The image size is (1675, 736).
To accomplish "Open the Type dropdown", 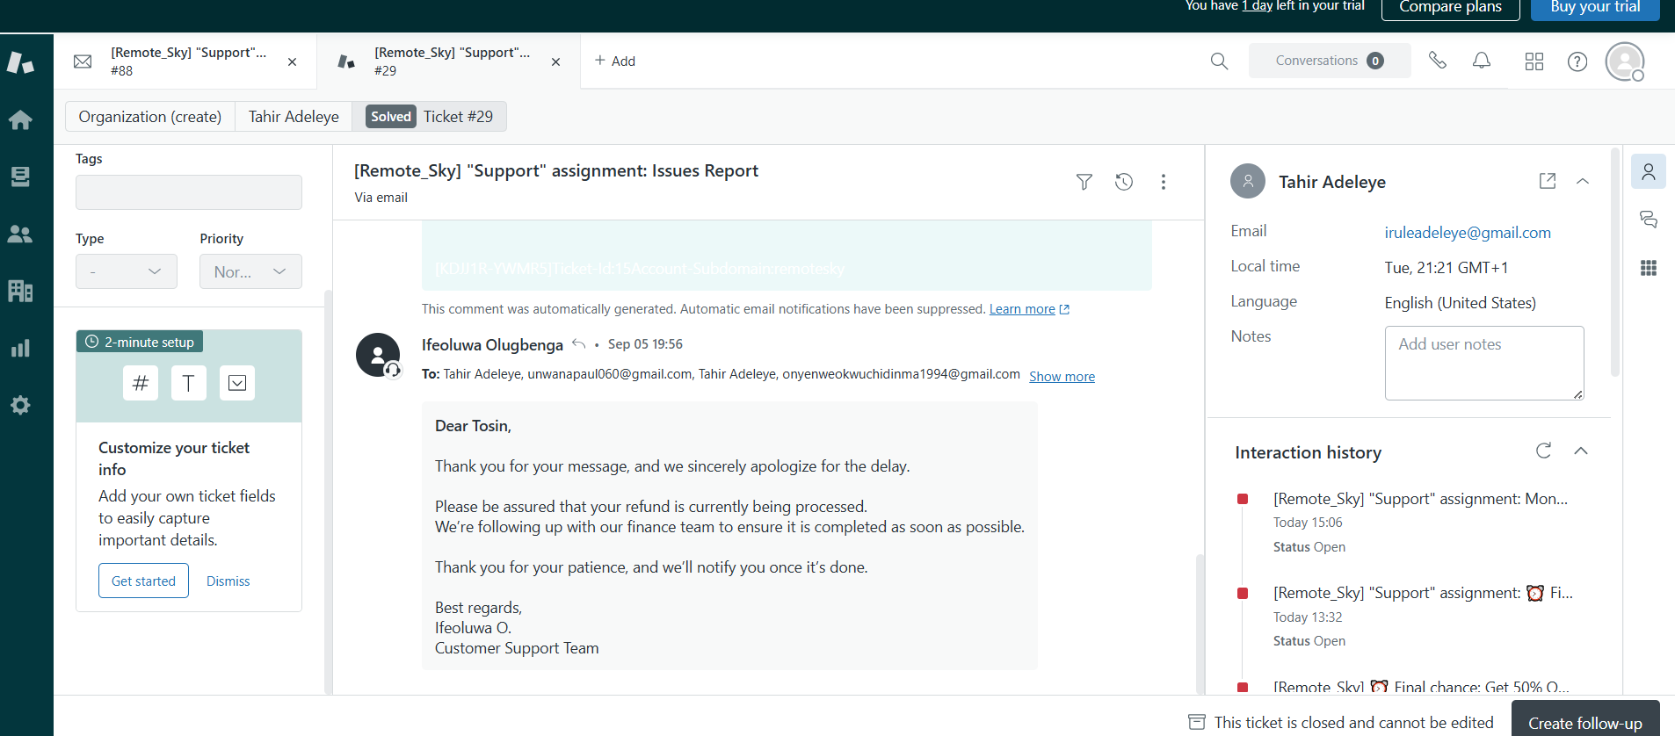I will 127,271.
